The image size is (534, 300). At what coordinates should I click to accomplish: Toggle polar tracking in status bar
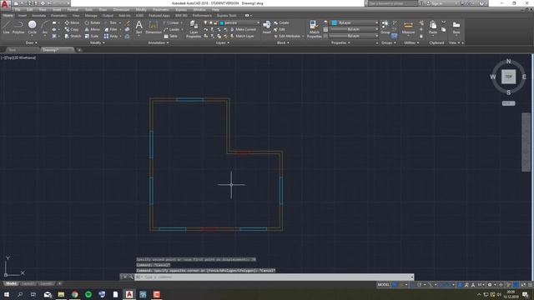point(420,285)
